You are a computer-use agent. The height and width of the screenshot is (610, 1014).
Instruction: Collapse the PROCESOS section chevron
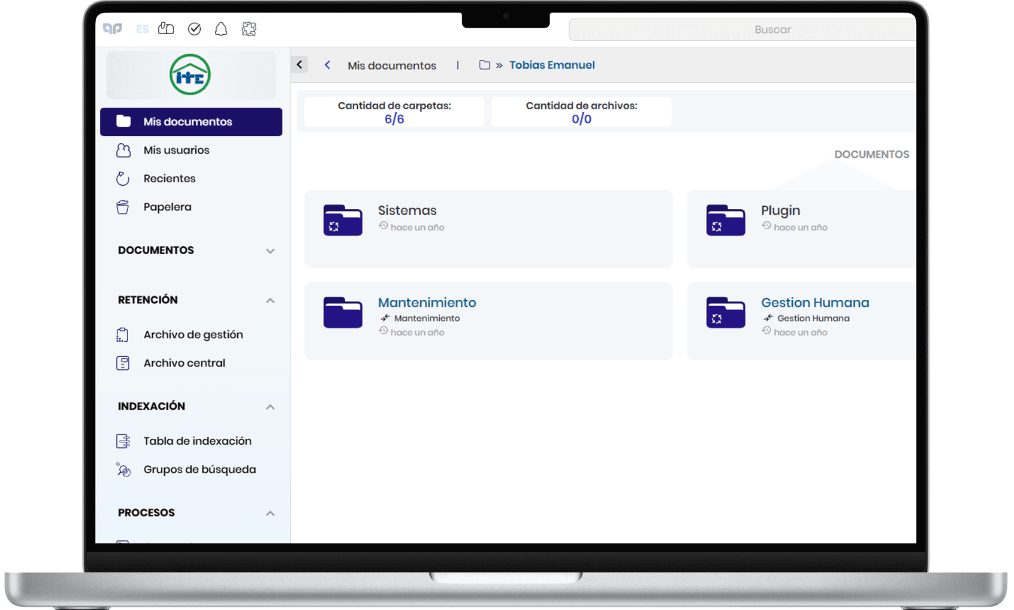[270, 513]
